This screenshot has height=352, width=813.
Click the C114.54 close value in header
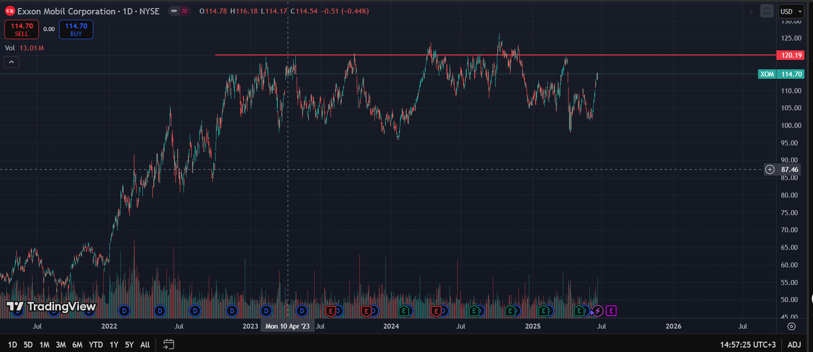point(304,11)
